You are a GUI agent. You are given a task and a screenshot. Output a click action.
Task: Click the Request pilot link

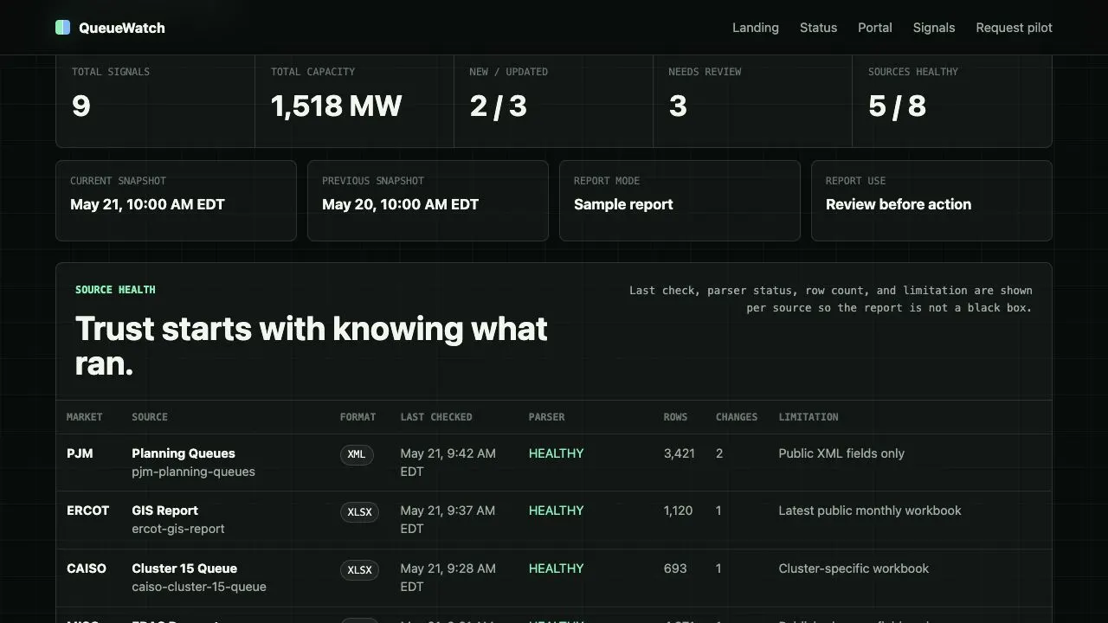[x=1015, y=28]
